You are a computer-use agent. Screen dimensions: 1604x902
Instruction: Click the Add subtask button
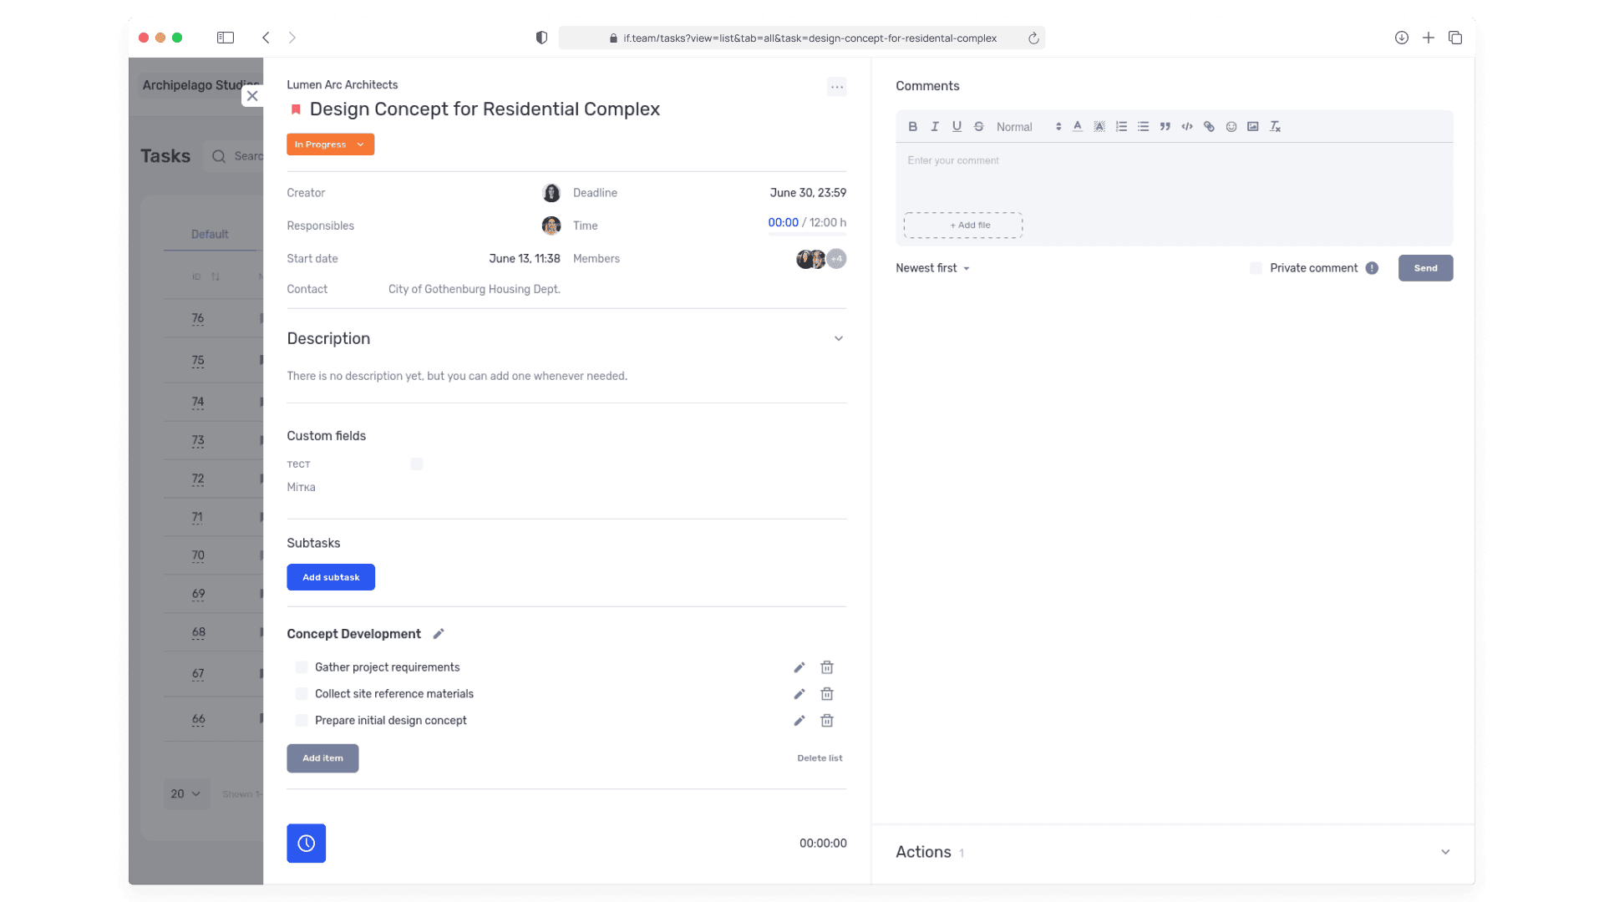331,577
